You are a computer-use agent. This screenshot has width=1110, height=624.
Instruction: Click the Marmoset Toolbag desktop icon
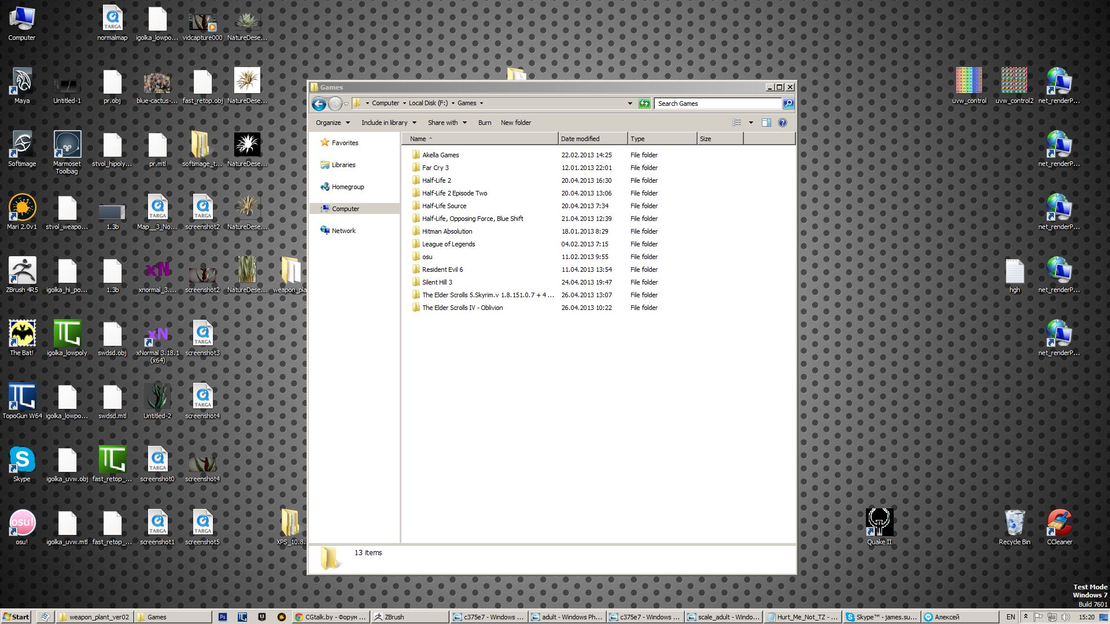[x=67, y=145]
